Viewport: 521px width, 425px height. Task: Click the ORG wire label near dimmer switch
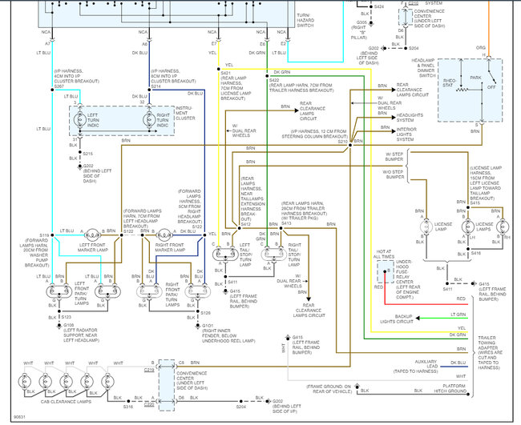click(x=481, y=48)
